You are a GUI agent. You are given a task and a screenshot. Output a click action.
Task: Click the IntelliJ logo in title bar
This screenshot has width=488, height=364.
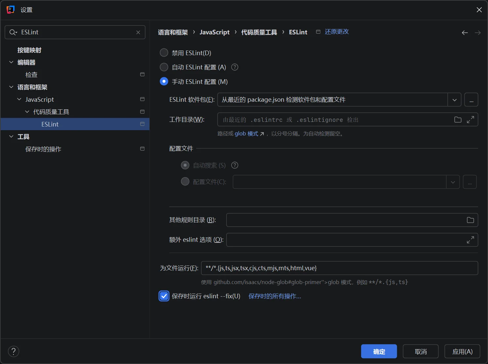[x=11, y=10]
